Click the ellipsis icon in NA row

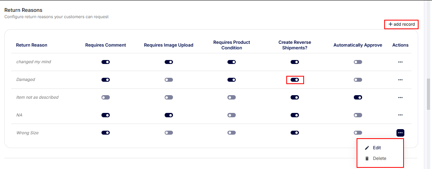tap(400, 115)
